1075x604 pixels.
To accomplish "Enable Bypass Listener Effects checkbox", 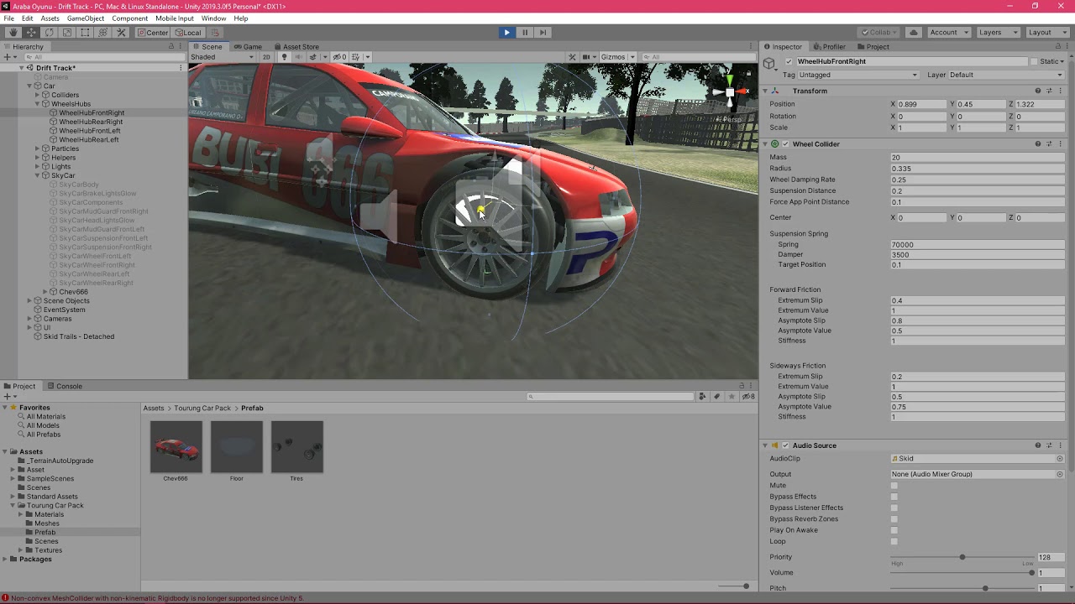I will point(894,508).
